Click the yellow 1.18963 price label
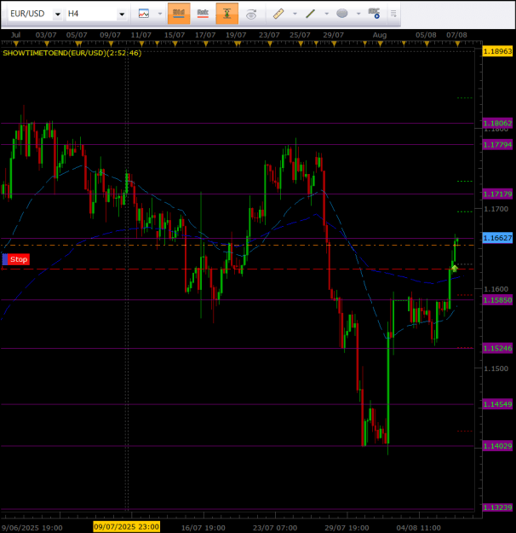Image resolution: width=516 pixels, height=533 pixels. click(497, 52)
